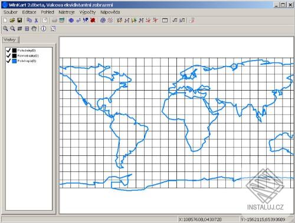Click Australia outline on the map

(281, 143)
